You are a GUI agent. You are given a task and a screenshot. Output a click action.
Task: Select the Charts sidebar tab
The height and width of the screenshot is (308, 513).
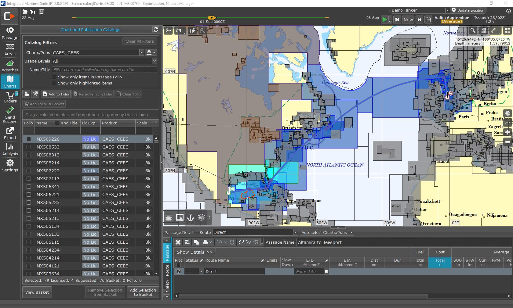[x=10, y=82]
